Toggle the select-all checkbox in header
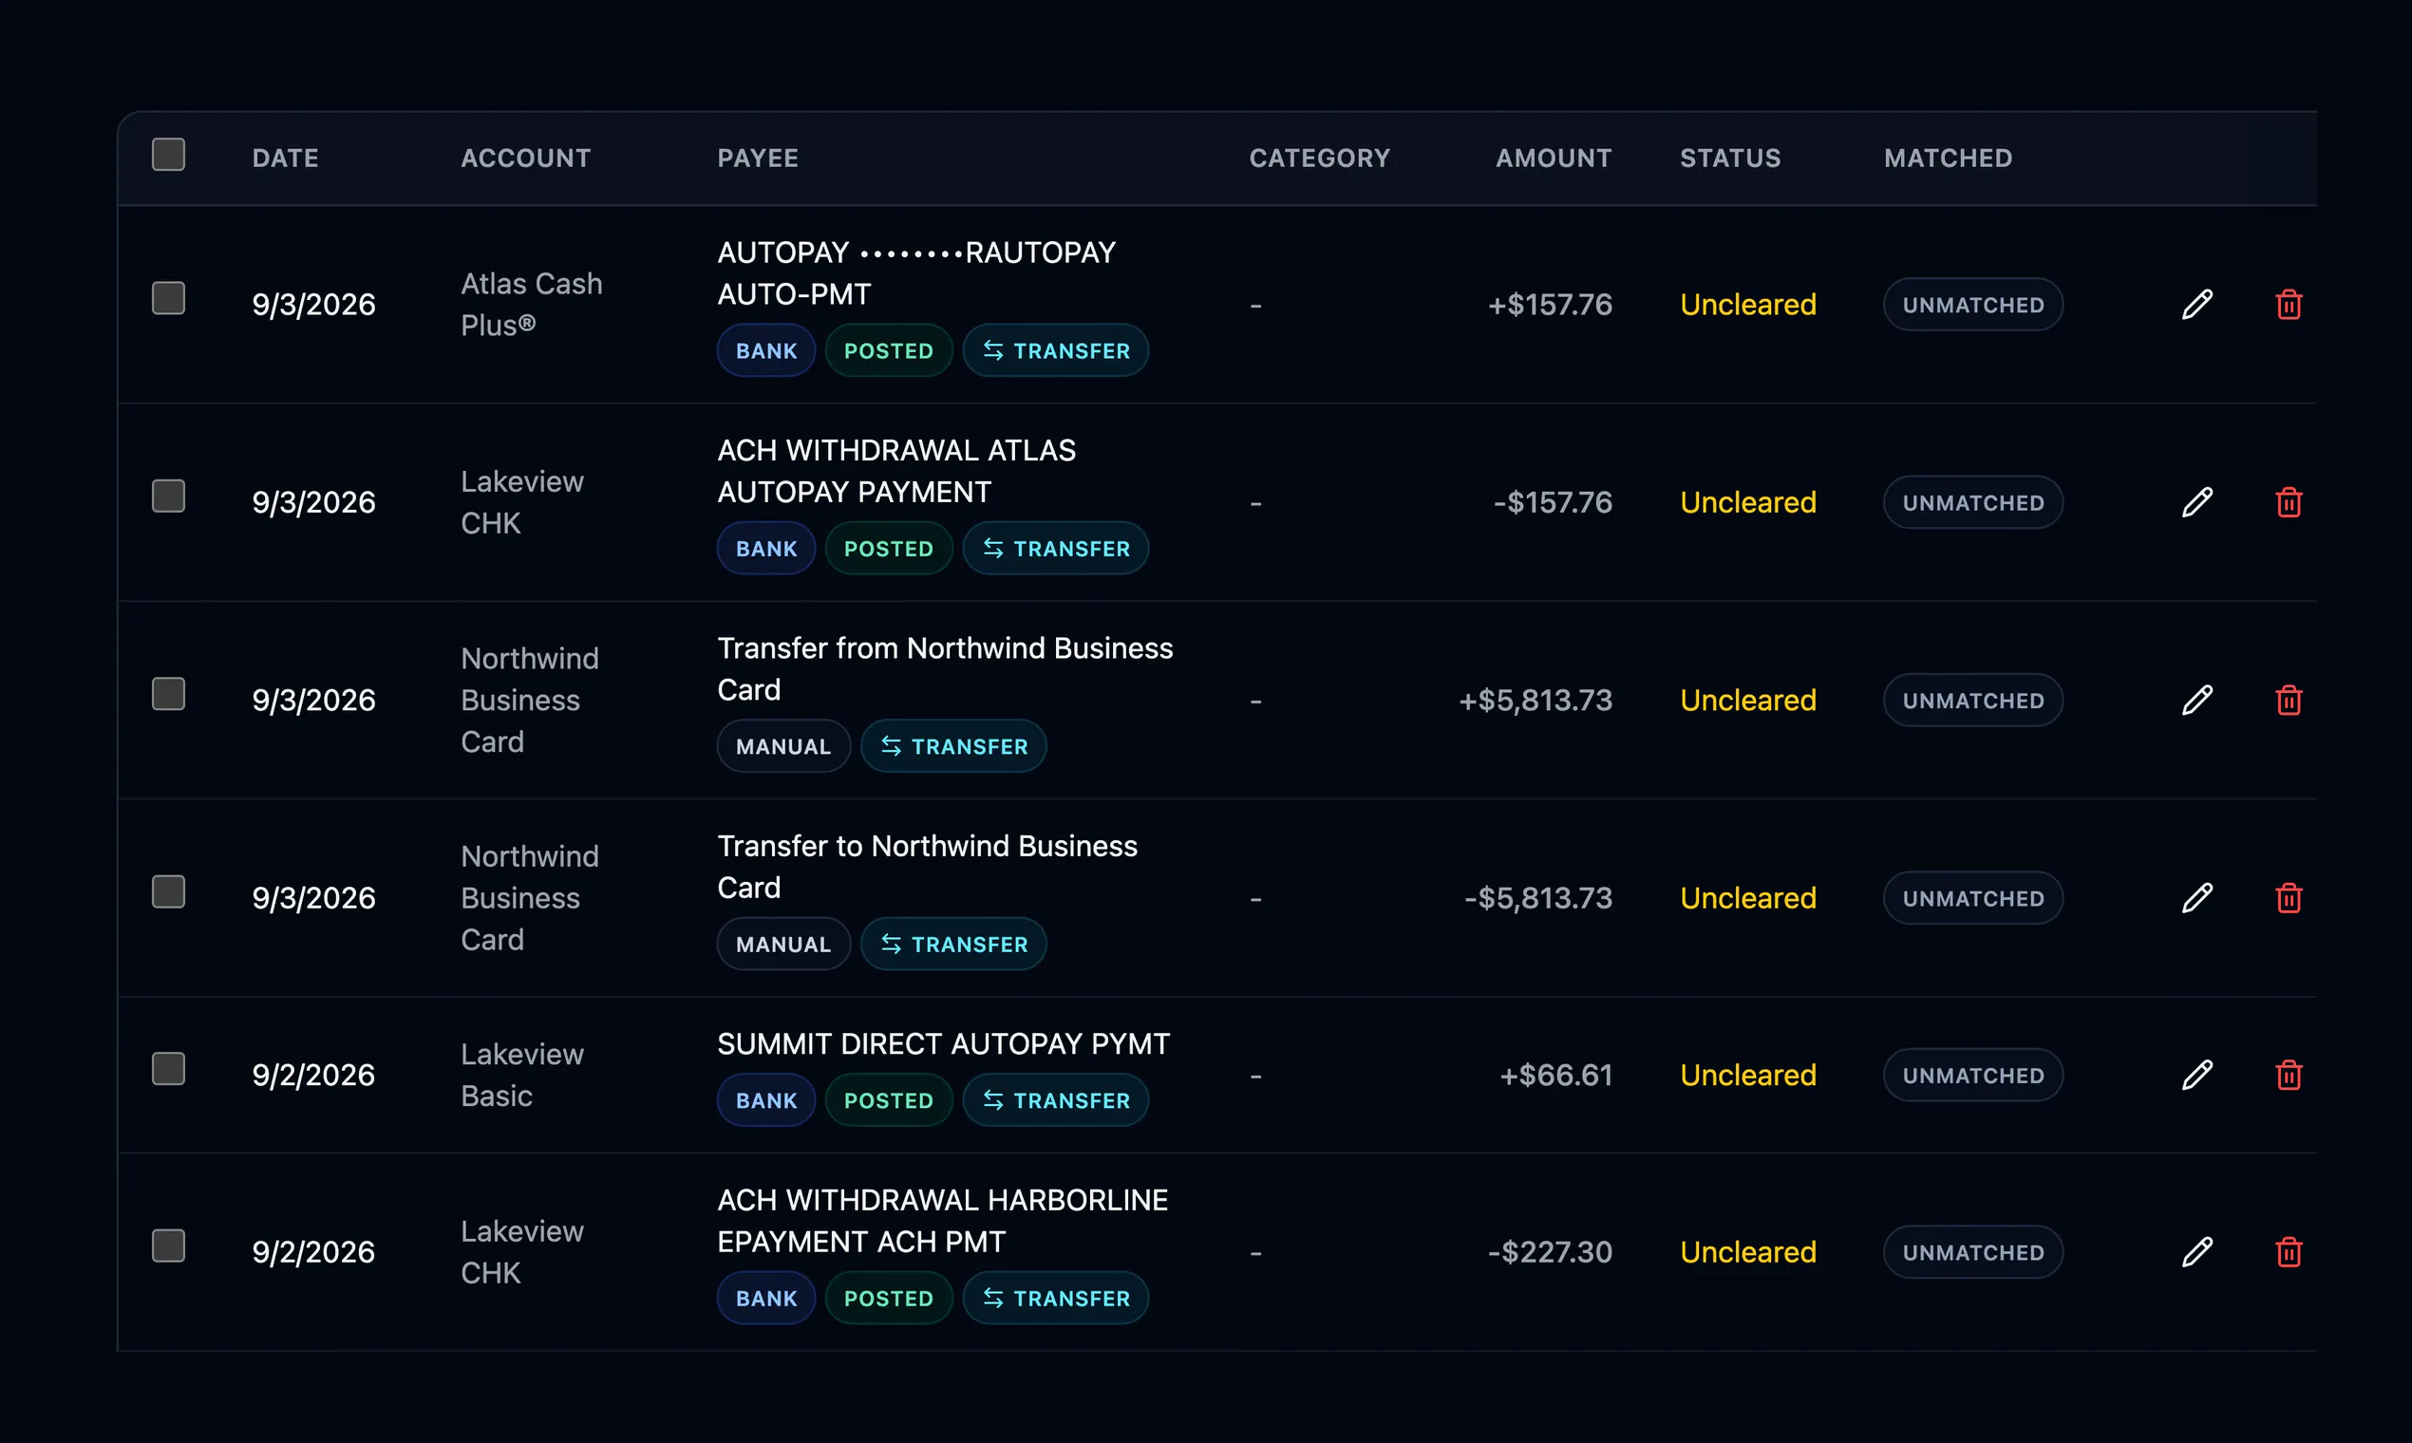The image size is (2412, 1443). pos(168,155)
